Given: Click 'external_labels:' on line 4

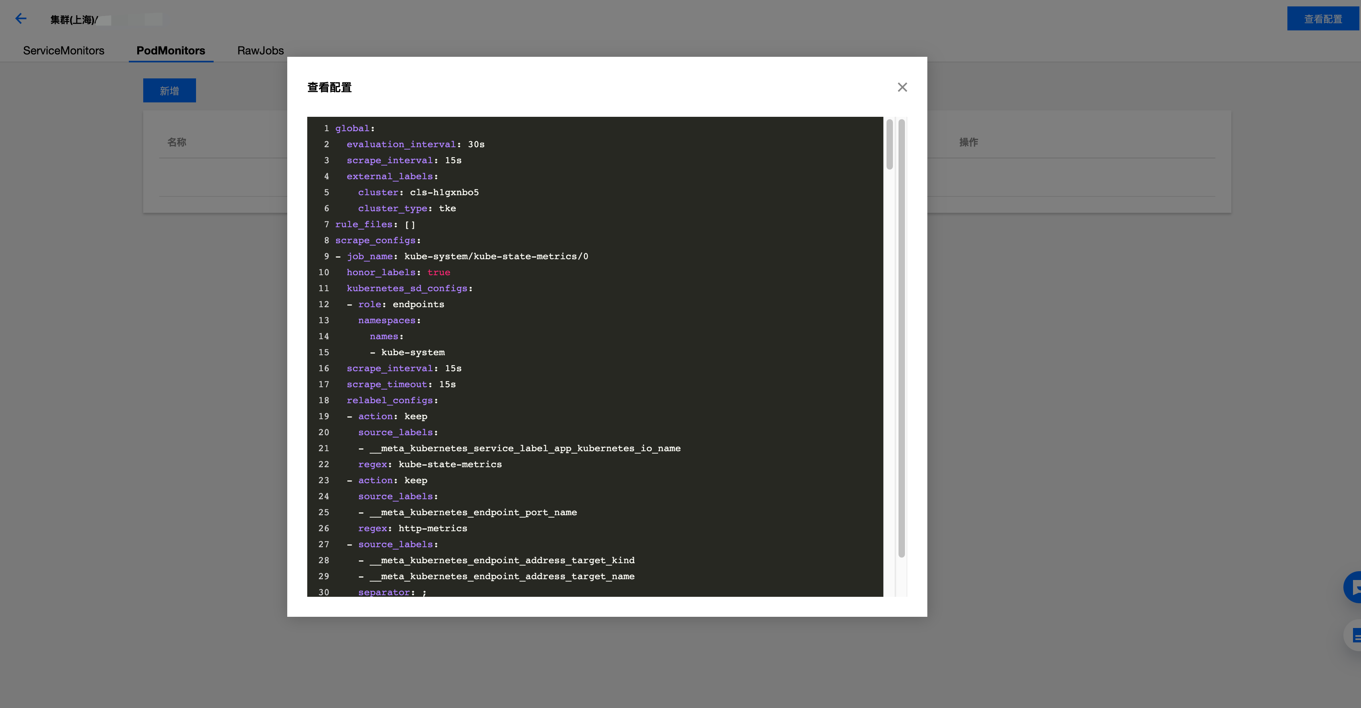Looking at the screenshot, I should [392, 176].
